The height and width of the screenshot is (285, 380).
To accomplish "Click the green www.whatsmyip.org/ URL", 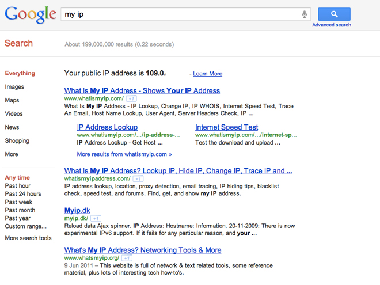I will [x=92, y=258].
